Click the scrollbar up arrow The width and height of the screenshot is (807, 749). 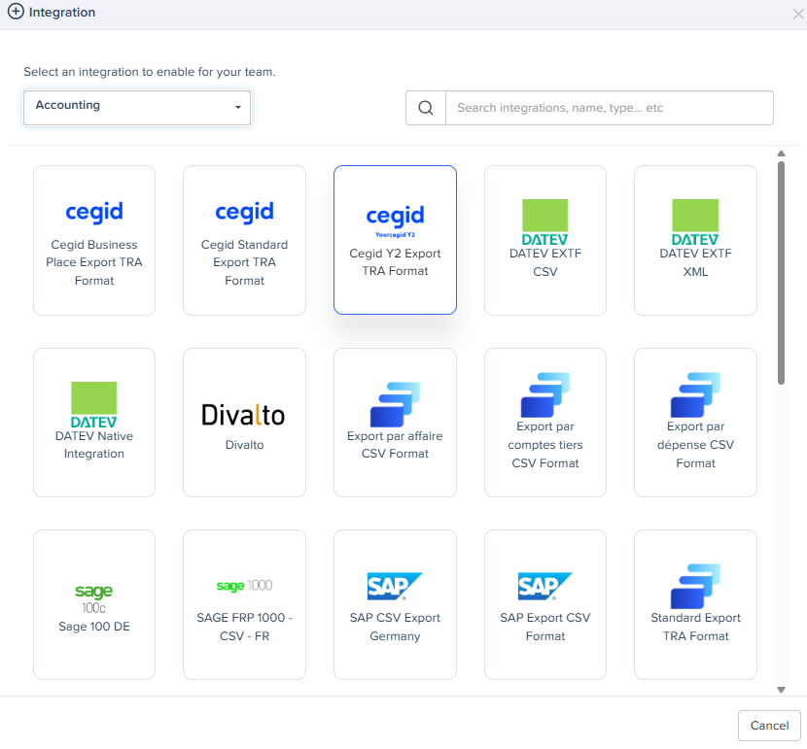pyautogui.click(x=781, y=153)
